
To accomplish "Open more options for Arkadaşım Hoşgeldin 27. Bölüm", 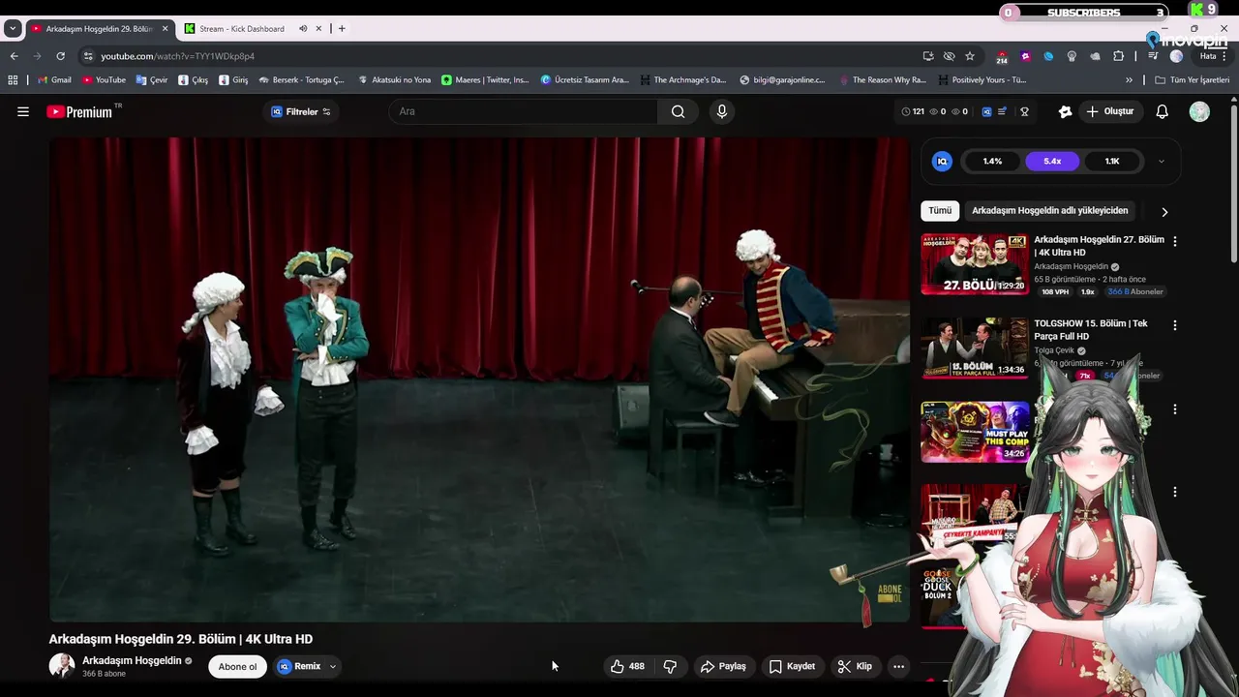I will pos(1175,241).
